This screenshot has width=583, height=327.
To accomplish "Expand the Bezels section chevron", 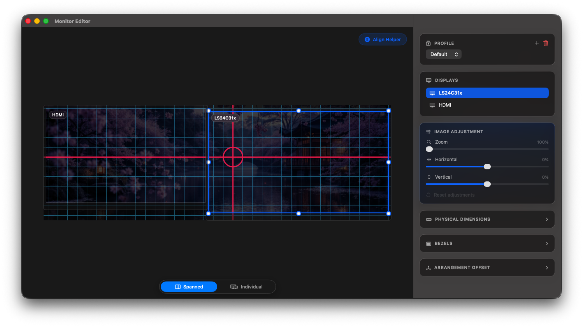I will coord(547,243).
